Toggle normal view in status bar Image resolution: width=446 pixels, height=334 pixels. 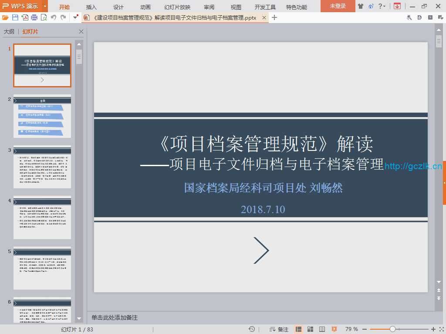point(299,329)
